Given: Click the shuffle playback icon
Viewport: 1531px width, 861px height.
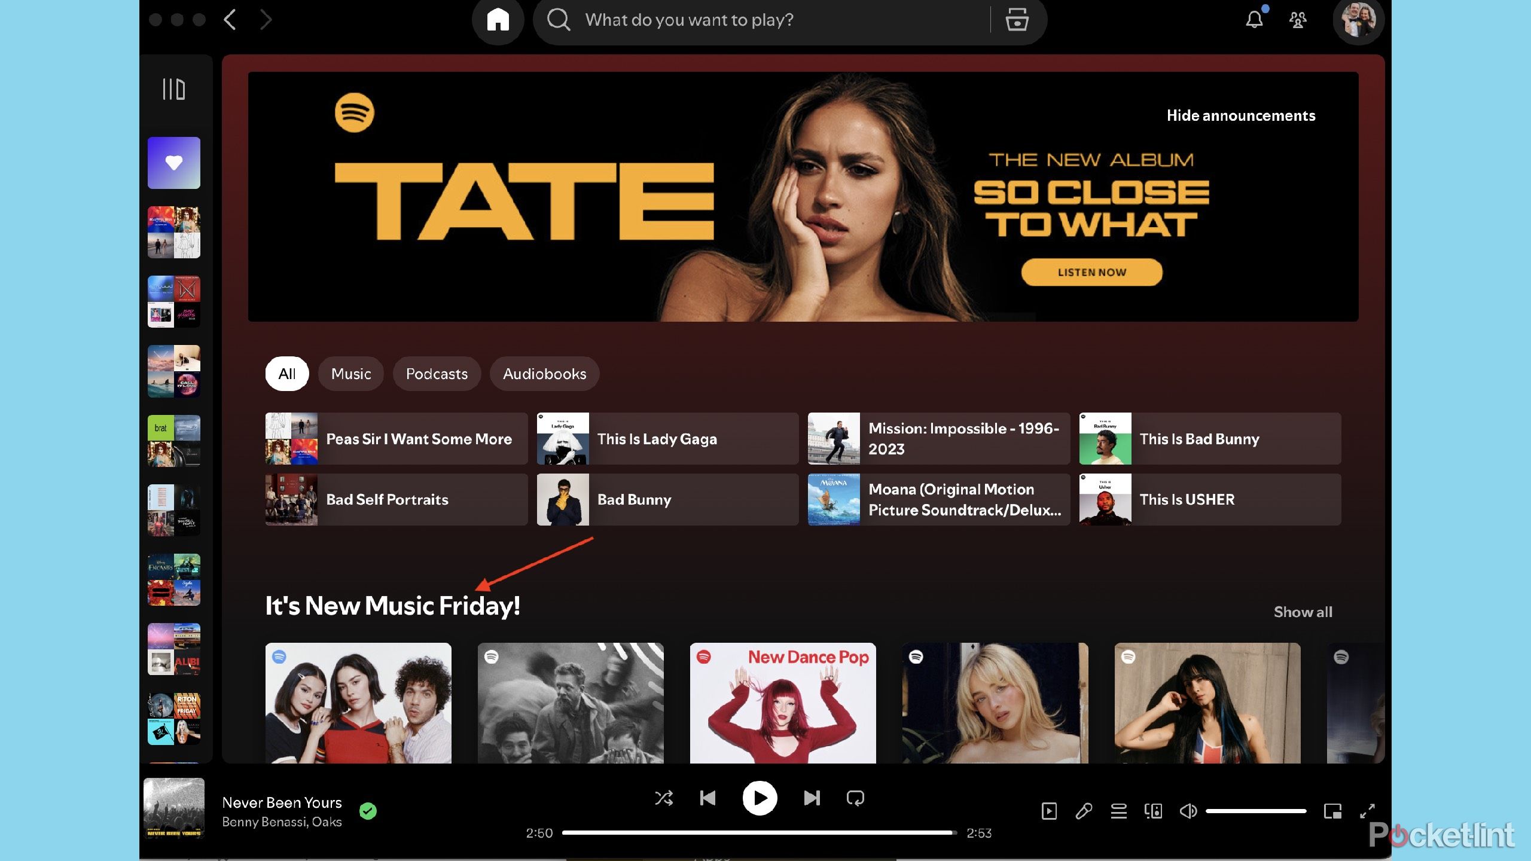Looking at the screenshot, I should [663, 797].
